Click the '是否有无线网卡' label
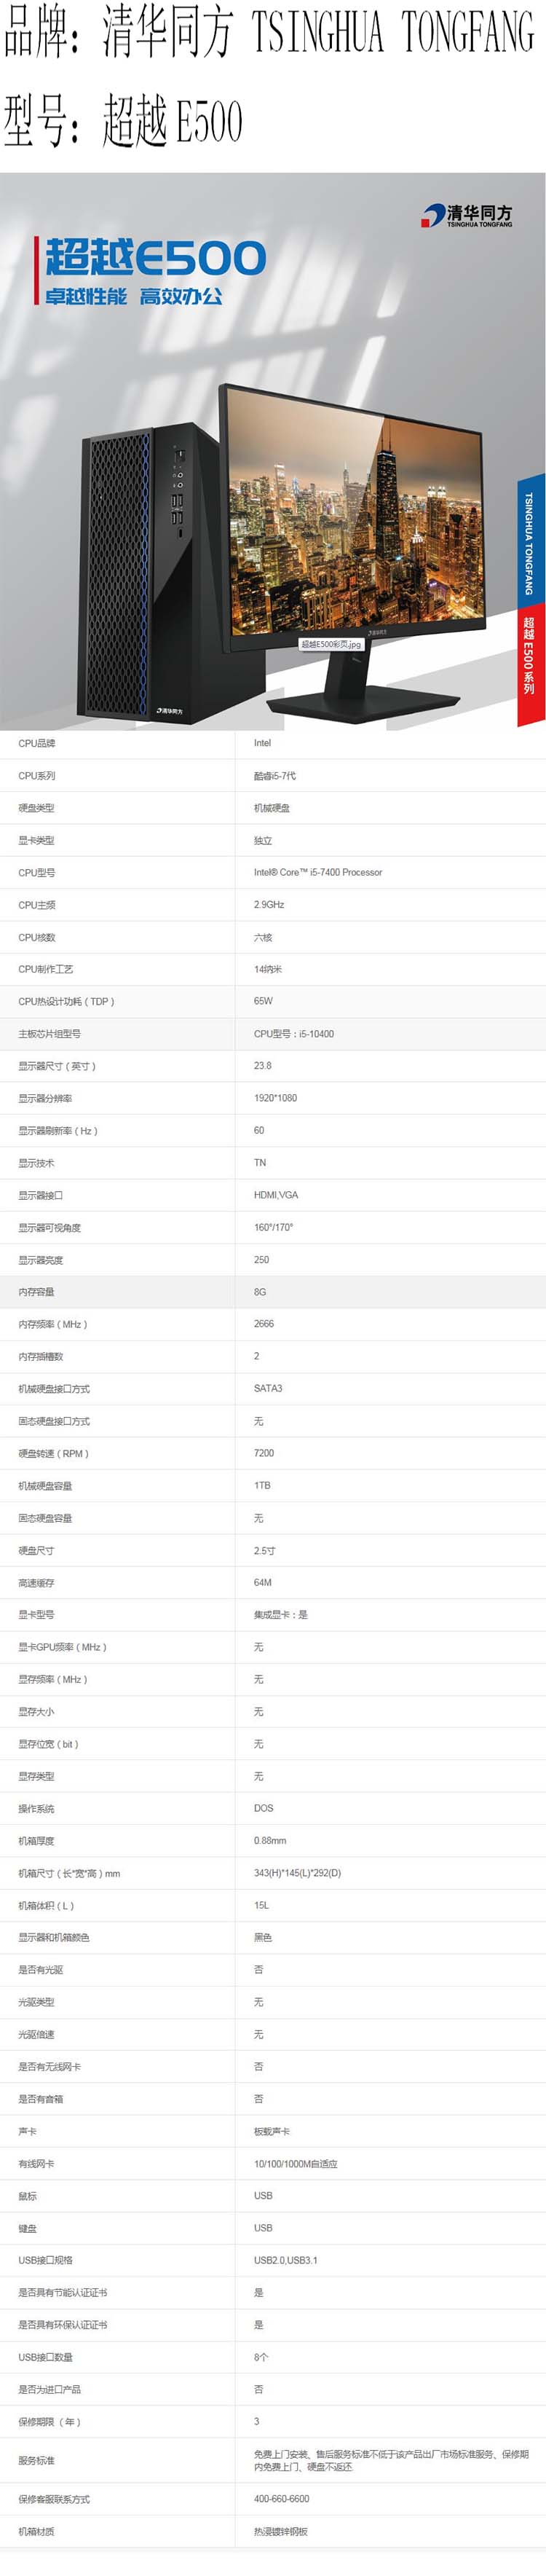The image size is (546, 2576). coord(50,2066)
